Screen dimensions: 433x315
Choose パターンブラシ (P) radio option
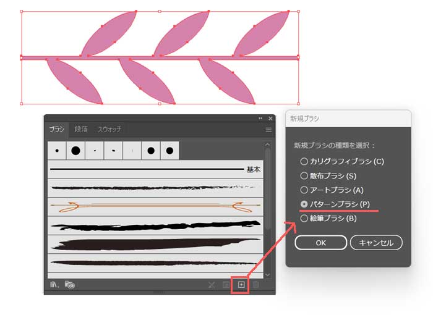coord(335,204)
